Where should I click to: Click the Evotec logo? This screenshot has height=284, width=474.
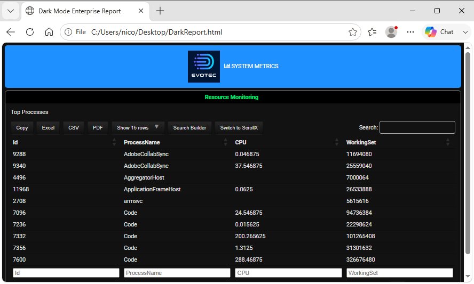coord(204,67)
